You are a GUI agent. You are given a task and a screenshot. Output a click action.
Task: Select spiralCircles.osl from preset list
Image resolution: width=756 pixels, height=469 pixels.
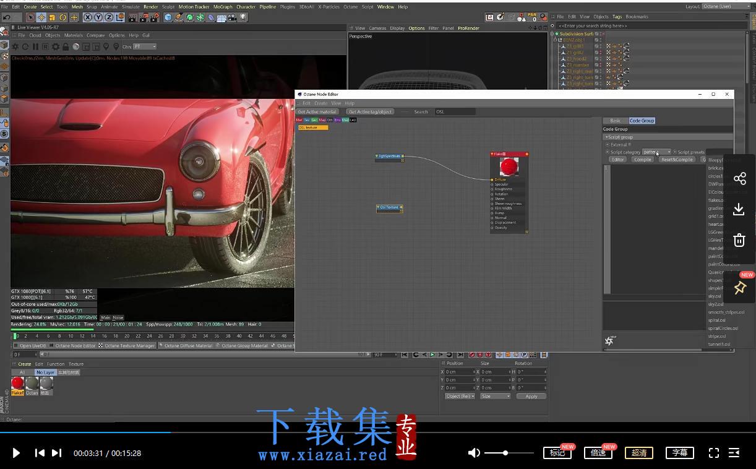click(x=723, y=328)
